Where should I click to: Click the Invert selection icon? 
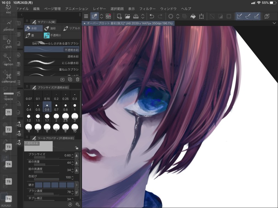pyautogui.click(x=220, y=16)
